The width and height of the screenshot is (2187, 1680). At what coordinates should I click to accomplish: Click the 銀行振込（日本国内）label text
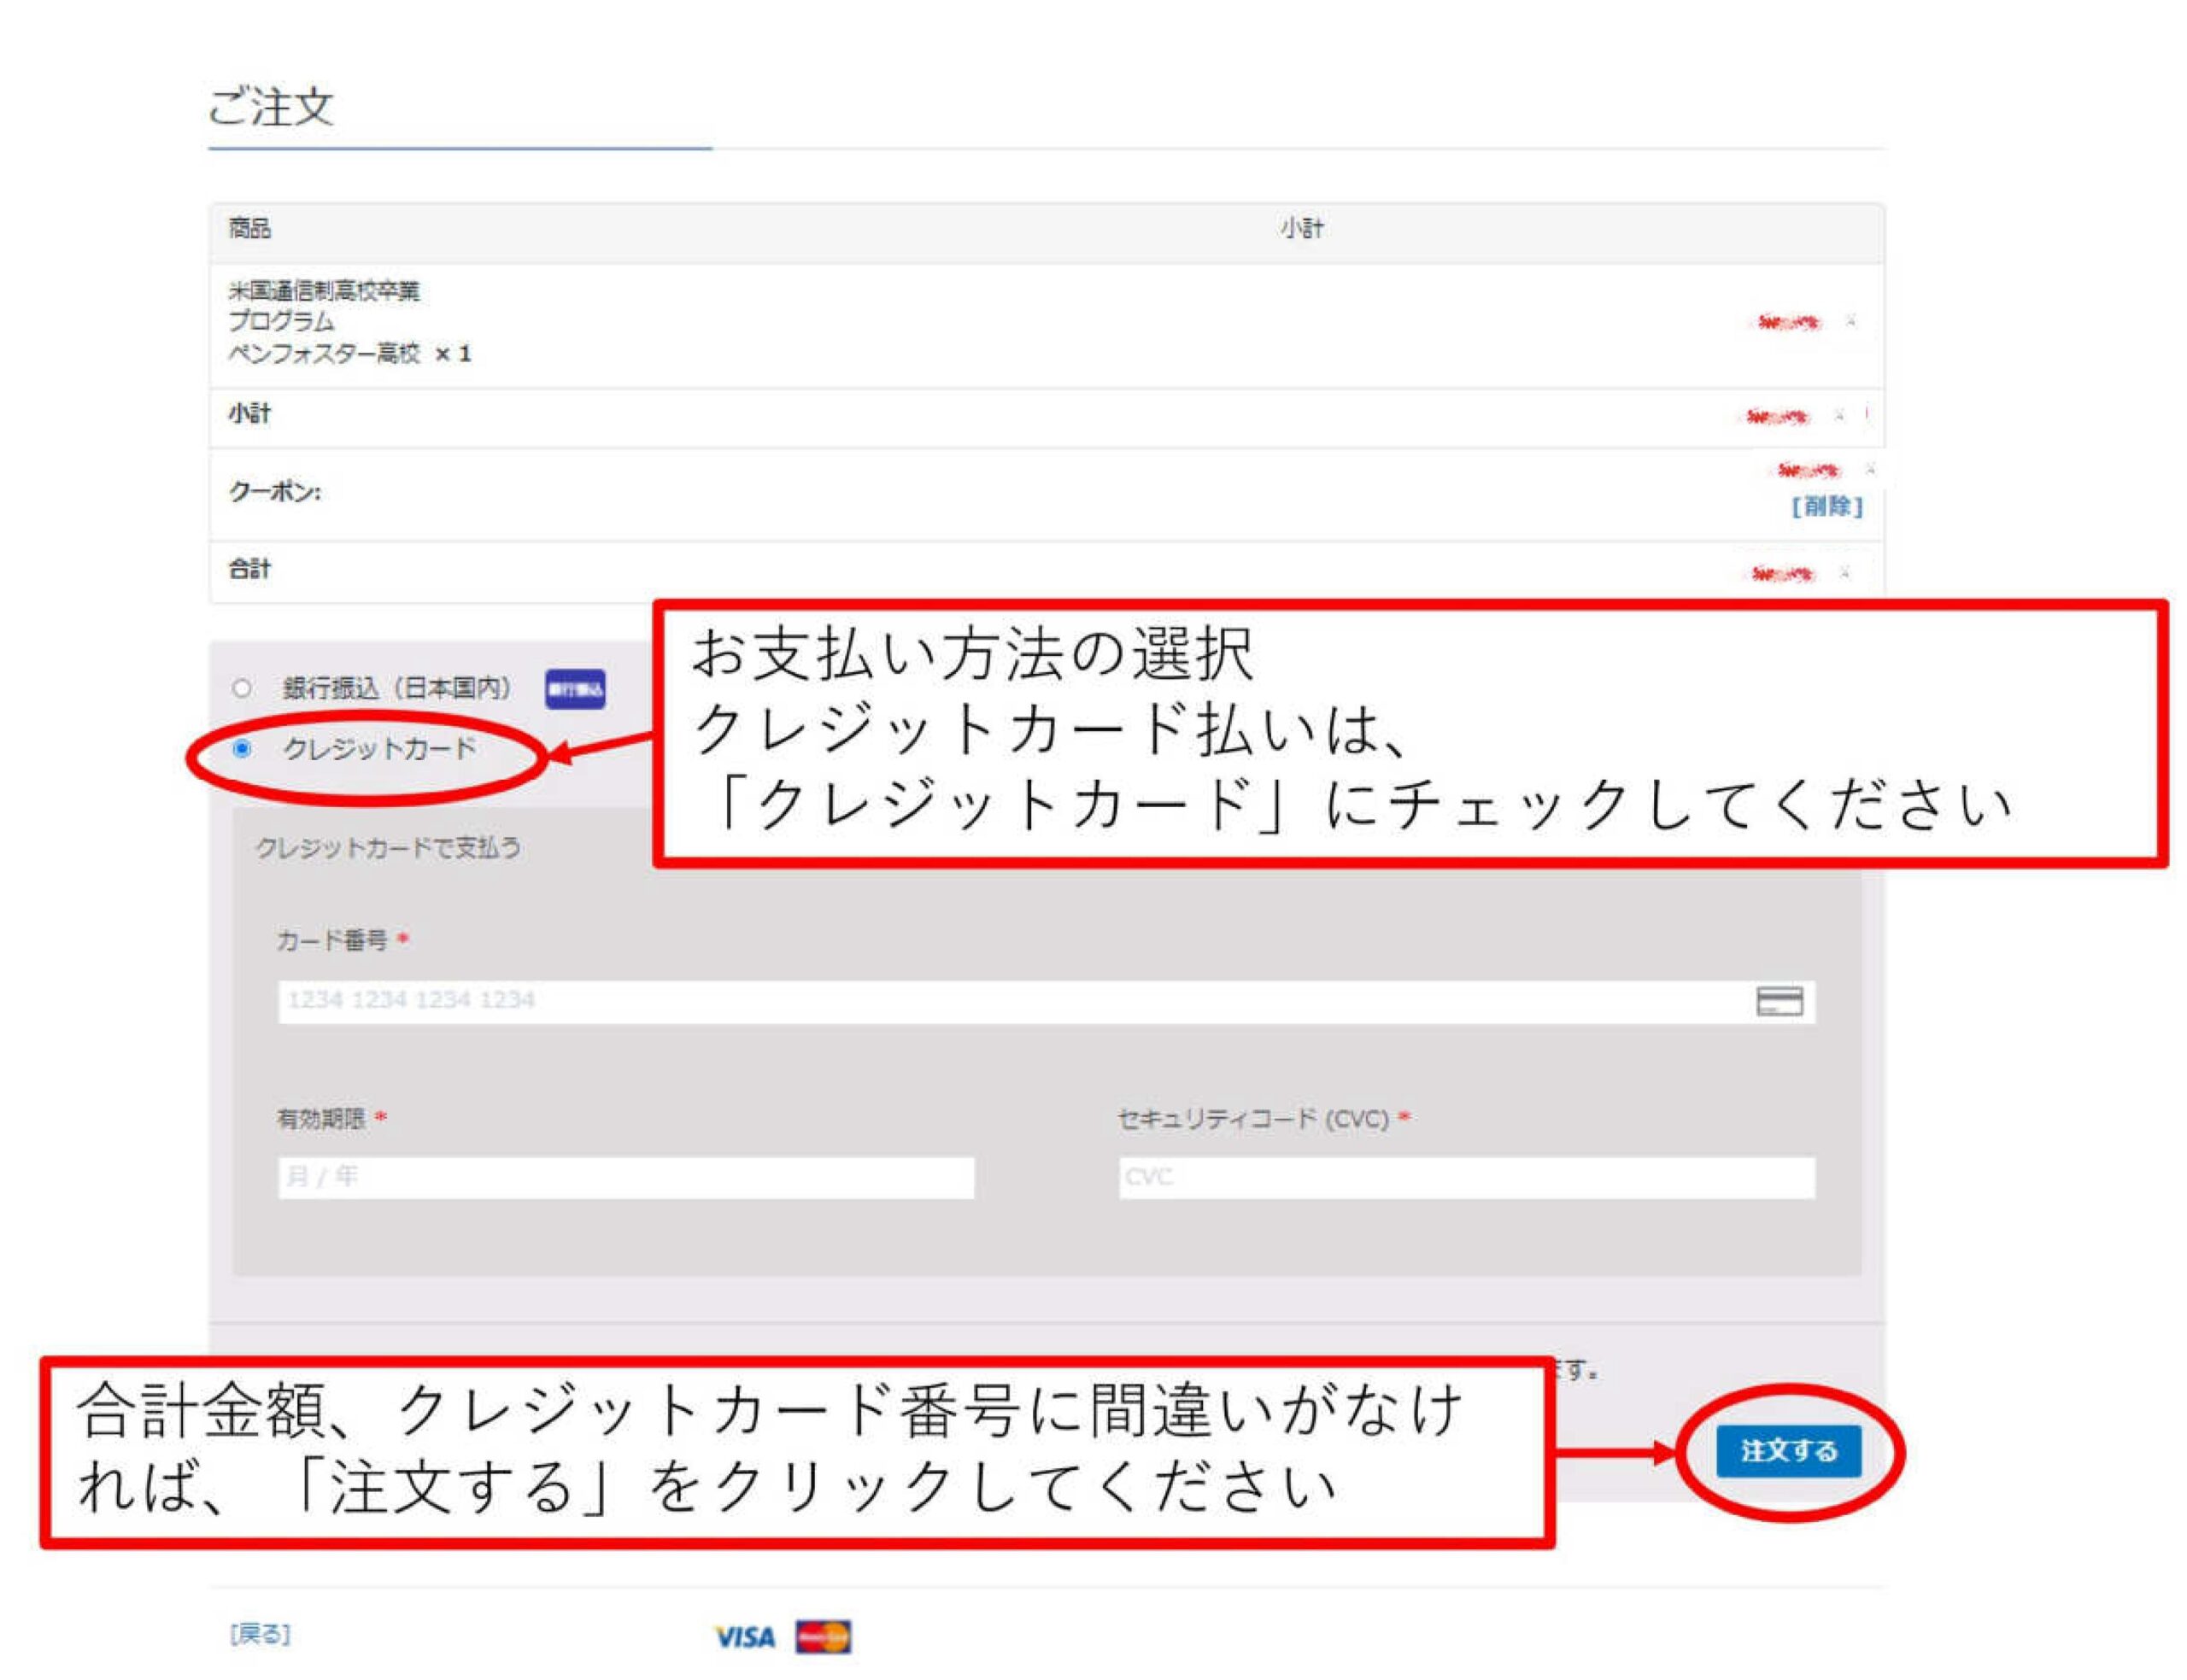click(396, 688)
